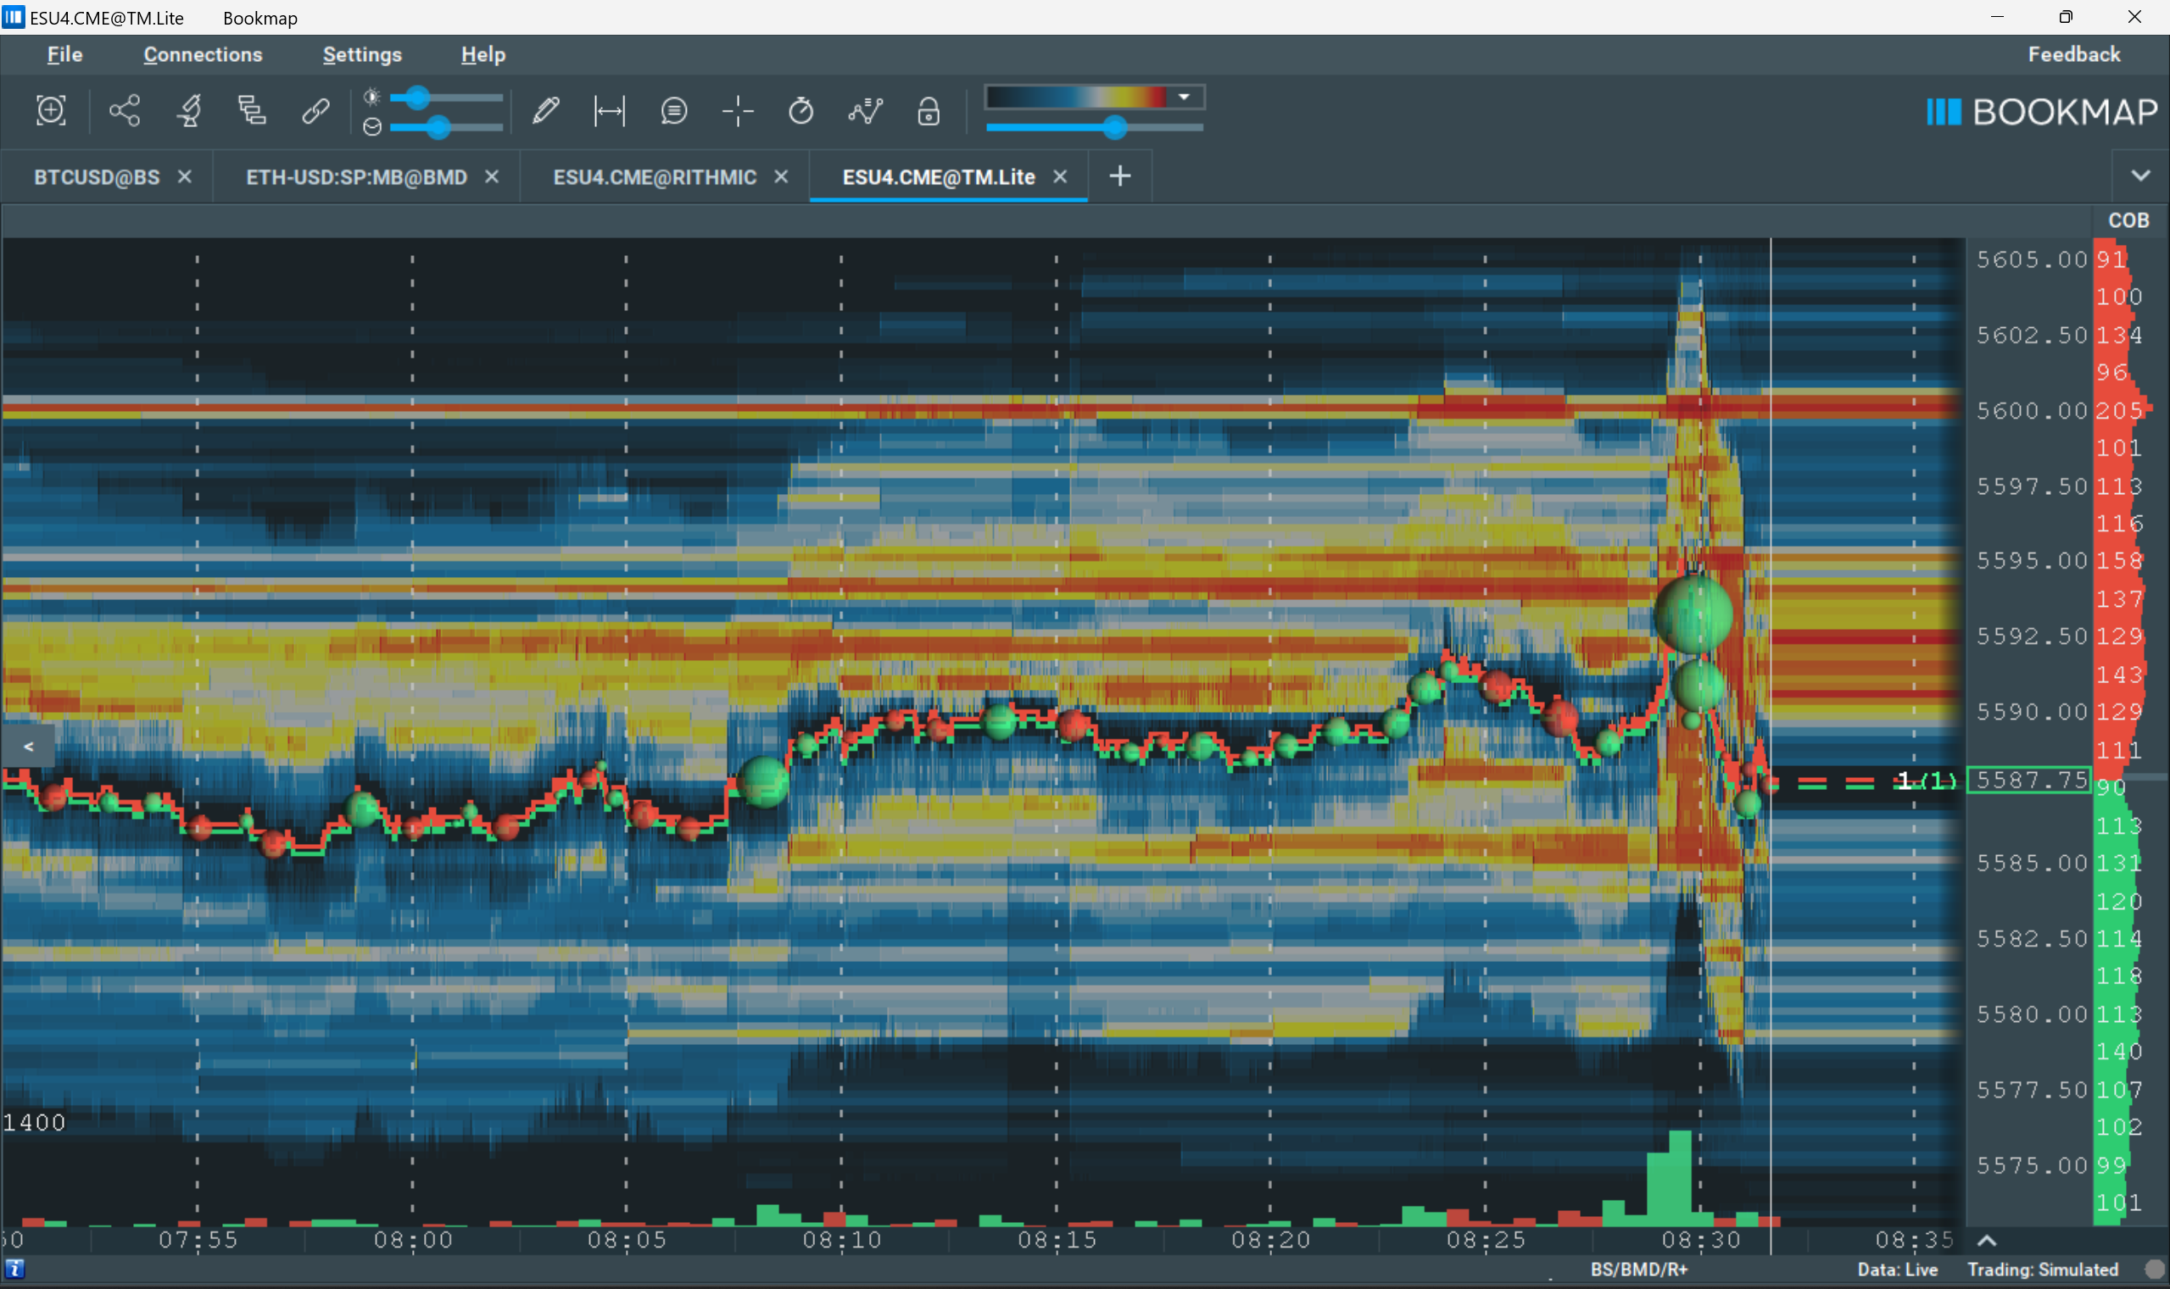Open the indicators line chart icon
The image size is (2170, 1289).
coord(866,111)
